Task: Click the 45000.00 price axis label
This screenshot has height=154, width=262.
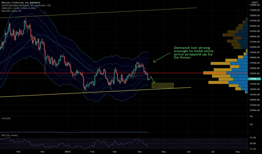Action: [255, 68]
